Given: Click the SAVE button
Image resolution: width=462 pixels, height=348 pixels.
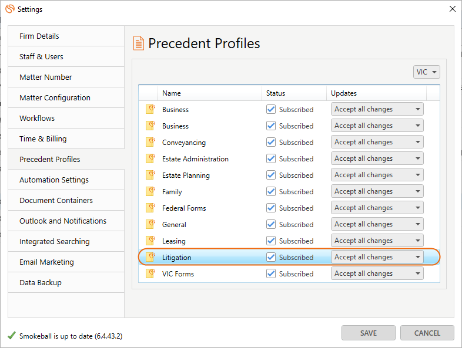Looking at the screenshot, I should [x=369, y=333].
